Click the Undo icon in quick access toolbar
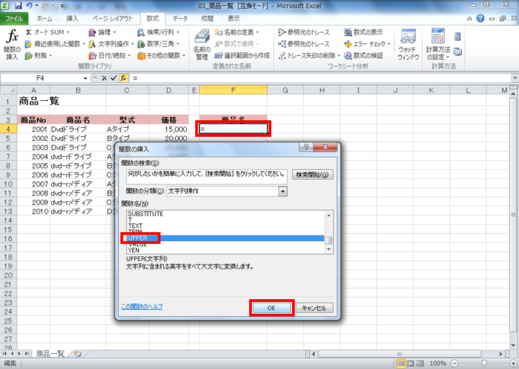 pyautogui.click(x=29, y=6)
